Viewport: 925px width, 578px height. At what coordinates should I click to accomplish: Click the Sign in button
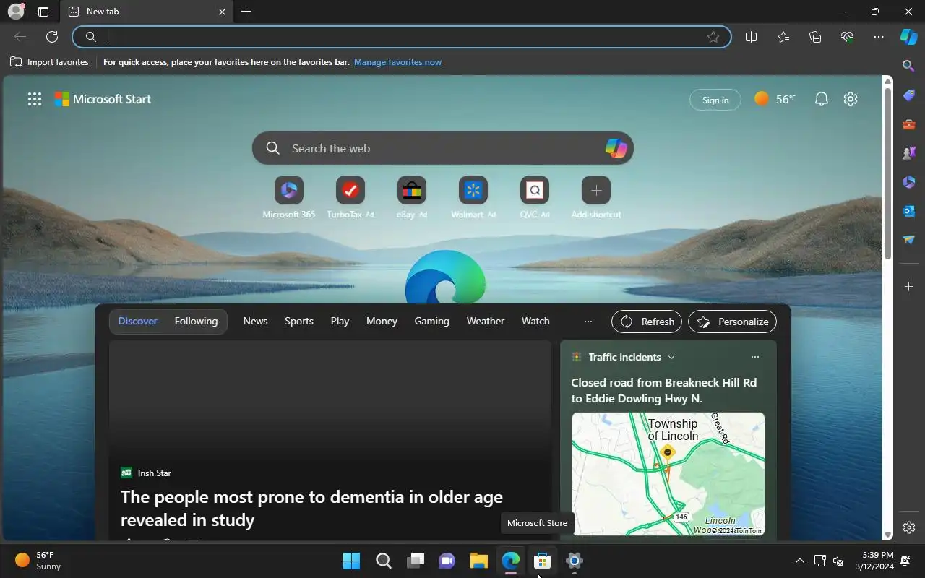point(715,100)
